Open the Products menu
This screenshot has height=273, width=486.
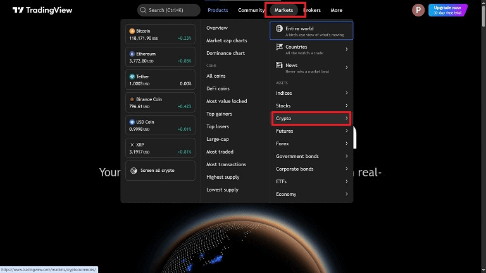(218, 10)
